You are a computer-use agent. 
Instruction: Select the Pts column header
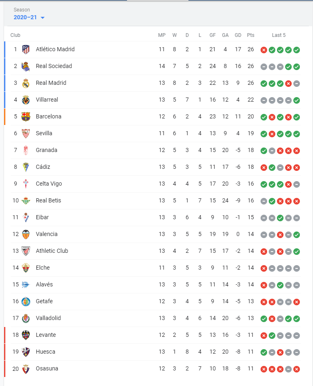pos(250,35)
